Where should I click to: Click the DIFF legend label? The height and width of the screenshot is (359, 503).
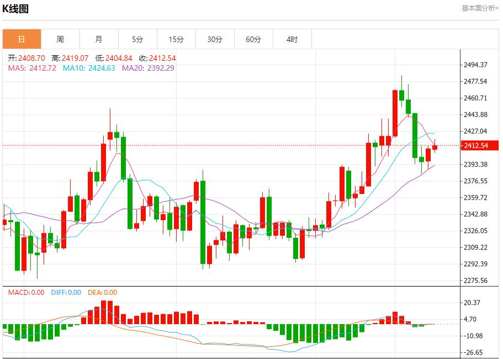click(x=66, y=293)
